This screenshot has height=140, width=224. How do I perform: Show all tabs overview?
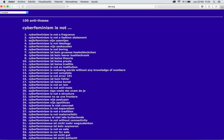216,6
